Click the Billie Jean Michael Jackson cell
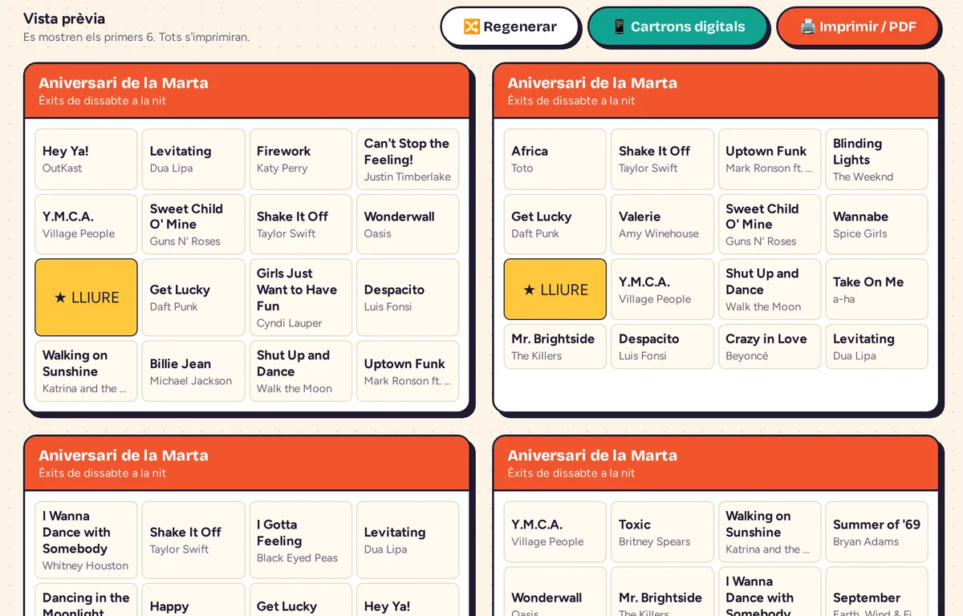This screenshot has height=616, width=963. click(x=193, y=371)
